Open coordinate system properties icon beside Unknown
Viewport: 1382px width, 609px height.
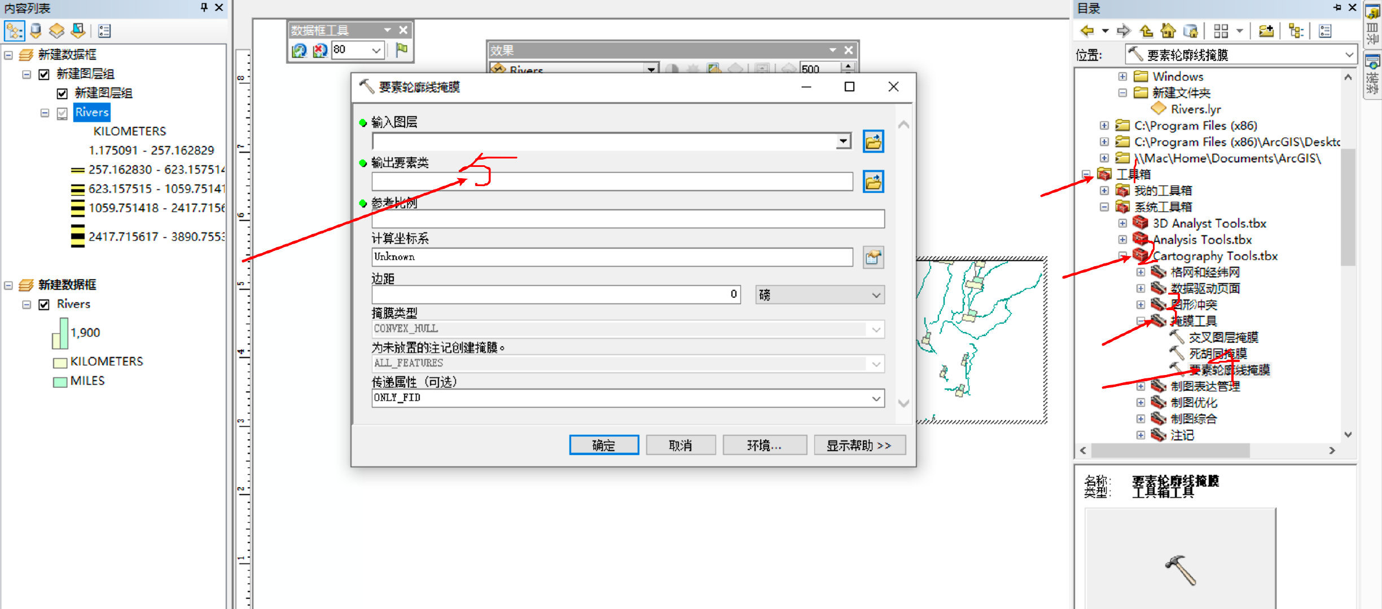pos(872,258)
